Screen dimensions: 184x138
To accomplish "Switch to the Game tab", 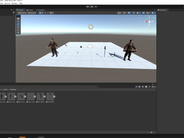I will coord(30,10).
